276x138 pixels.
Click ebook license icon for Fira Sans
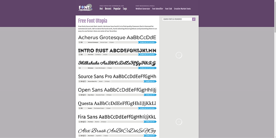click(x=84, y=122)
